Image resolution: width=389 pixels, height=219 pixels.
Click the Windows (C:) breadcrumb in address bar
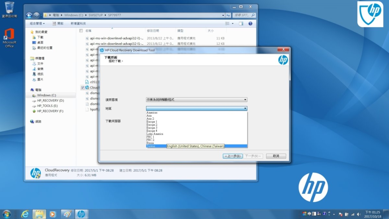74,15
